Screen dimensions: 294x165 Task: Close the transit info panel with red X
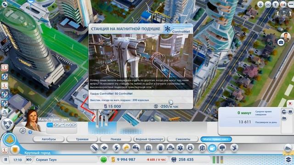[x=290, y=103]
